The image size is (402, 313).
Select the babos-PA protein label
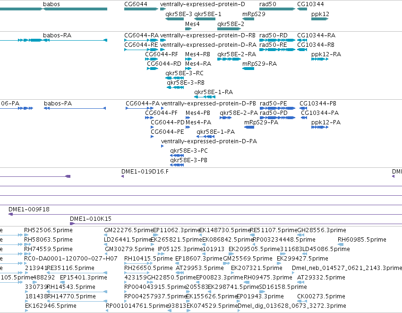point(58,104)
